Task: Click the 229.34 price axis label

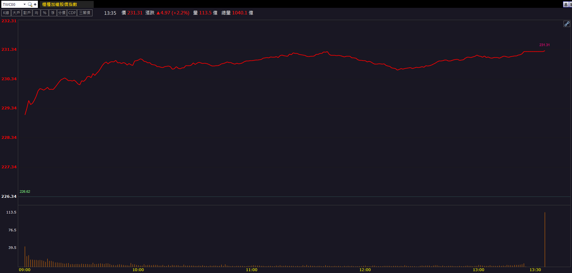Action: point(9,108)
